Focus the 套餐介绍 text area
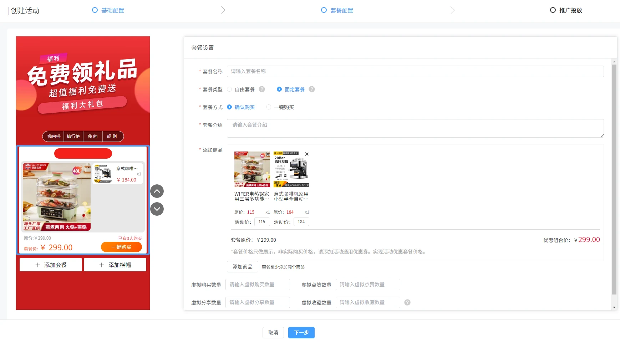The height and width of the screenshot is (343, 620). (x=415, y=128)
